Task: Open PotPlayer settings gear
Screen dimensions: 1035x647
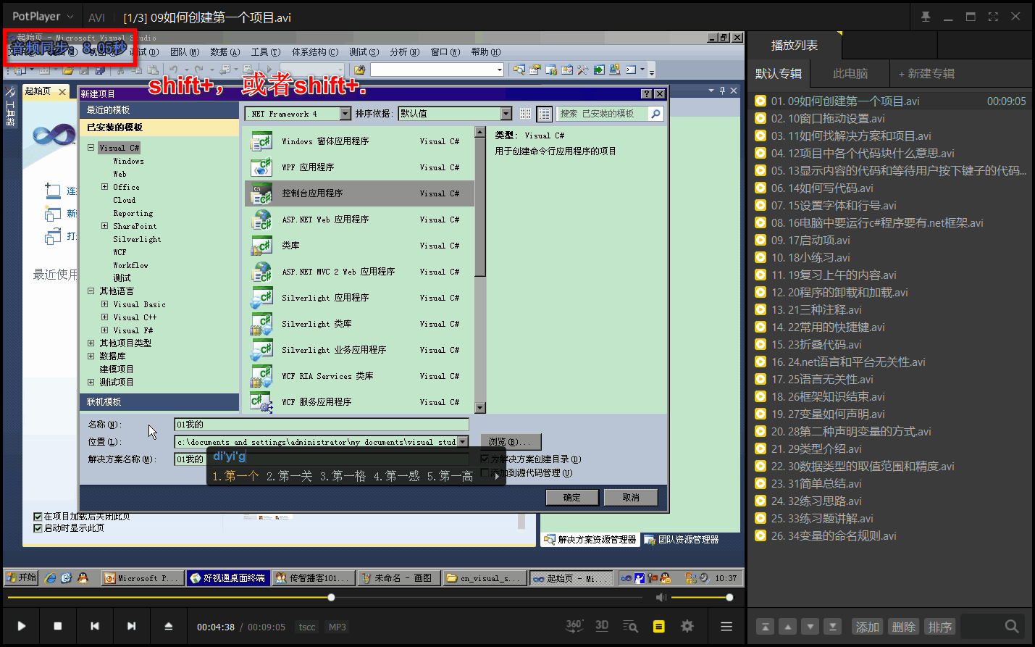Action: [x=687, y=626]
